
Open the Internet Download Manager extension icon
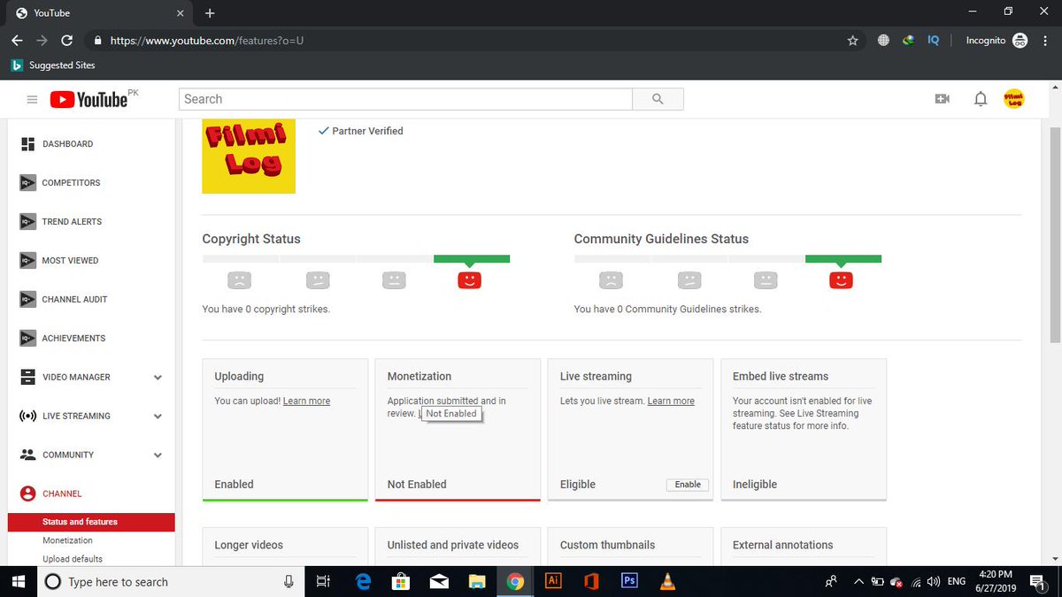tap(908, 41)
